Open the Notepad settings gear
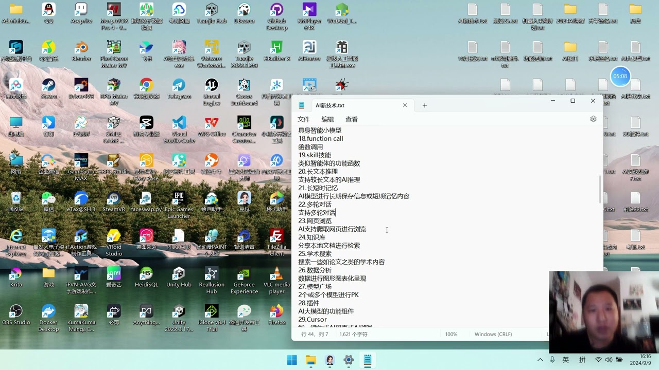Image resolution: width=659 pixels, height=370 pixels. 593,119
